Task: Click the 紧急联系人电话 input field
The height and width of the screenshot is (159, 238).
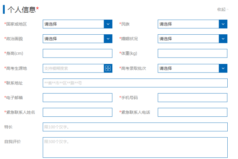Action: coord(192,112)
